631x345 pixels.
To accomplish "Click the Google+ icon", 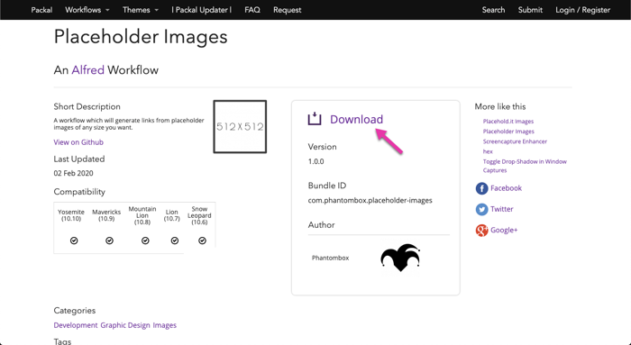I will 481,230.
